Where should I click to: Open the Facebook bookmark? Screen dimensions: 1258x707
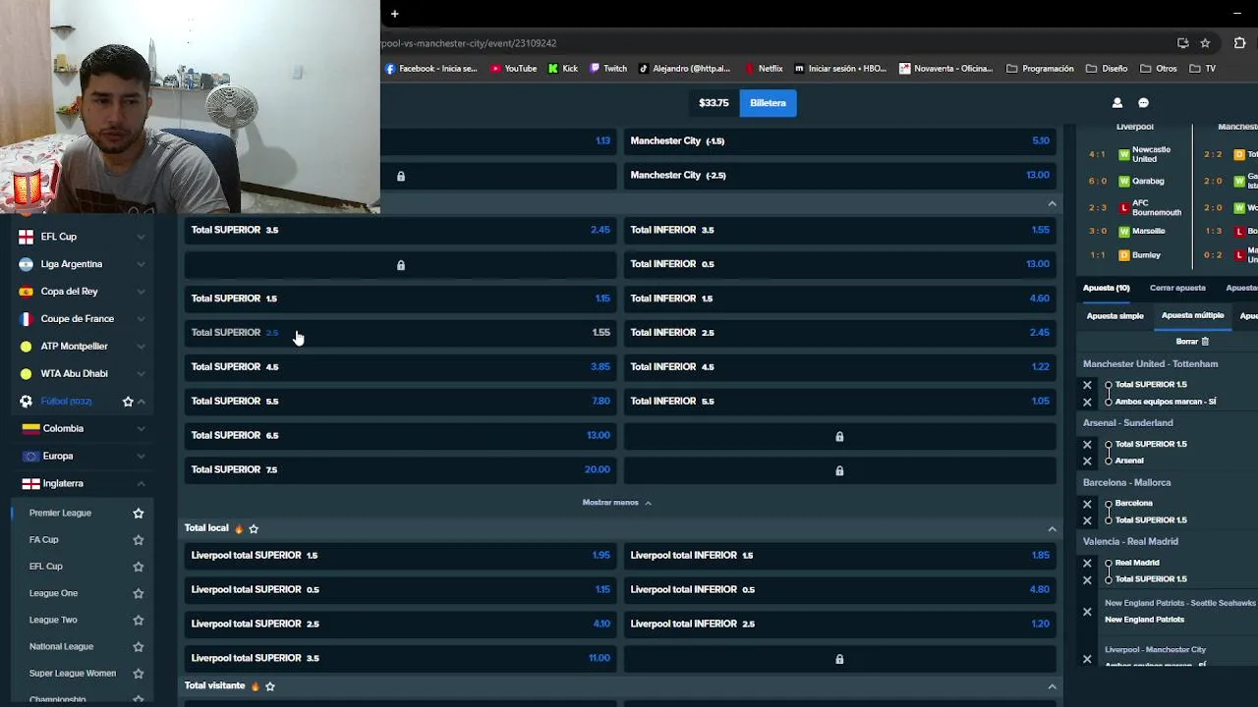click(x=430, y=69)
